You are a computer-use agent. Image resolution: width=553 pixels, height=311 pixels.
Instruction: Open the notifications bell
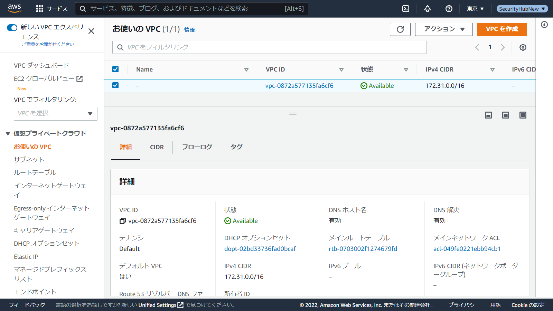428,9
